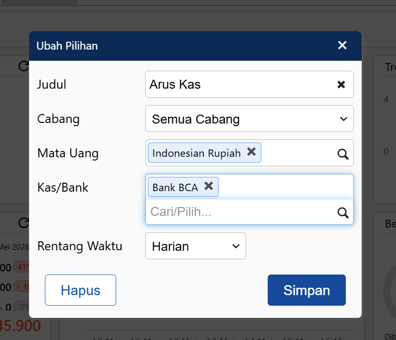The height and width of the screenshot is (340, 396).
Task: Click the Kas/Bank multi-select box
Action: coord(285,187)
